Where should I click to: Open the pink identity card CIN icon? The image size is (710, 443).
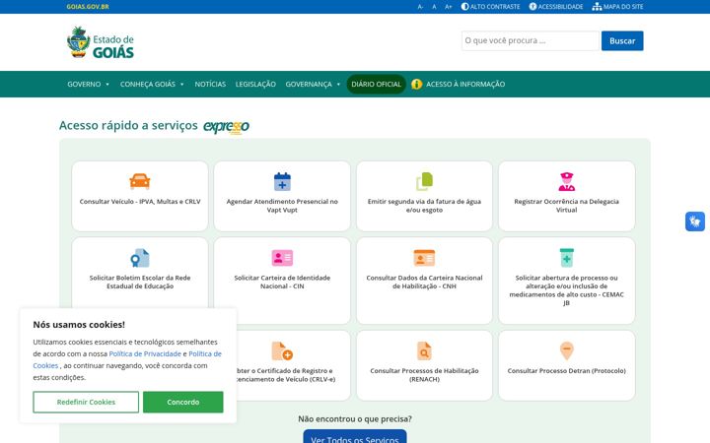coord(282,258)
